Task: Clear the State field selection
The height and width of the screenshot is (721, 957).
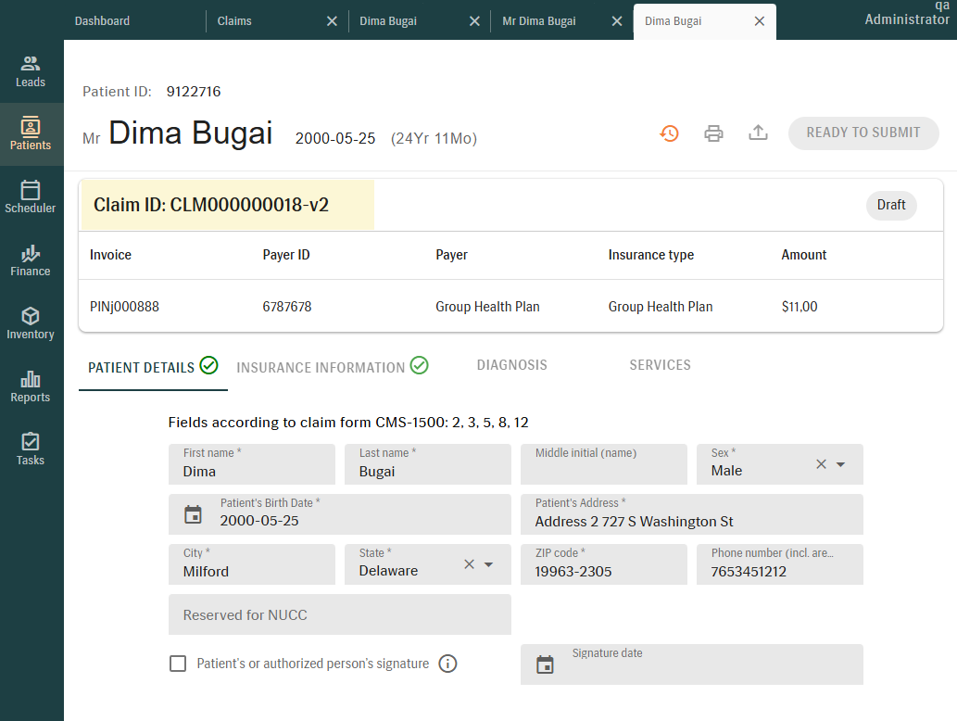Action: click(x=470, y=564)
